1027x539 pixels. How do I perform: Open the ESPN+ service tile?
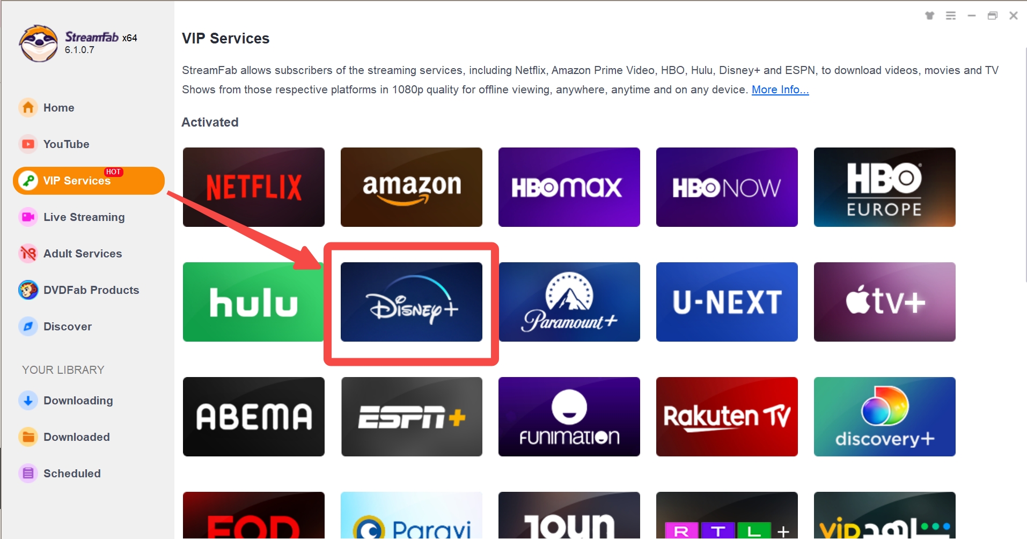tap(411, 417)
